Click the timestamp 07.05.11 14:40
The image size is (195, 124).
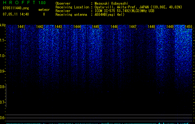[16, 14]
